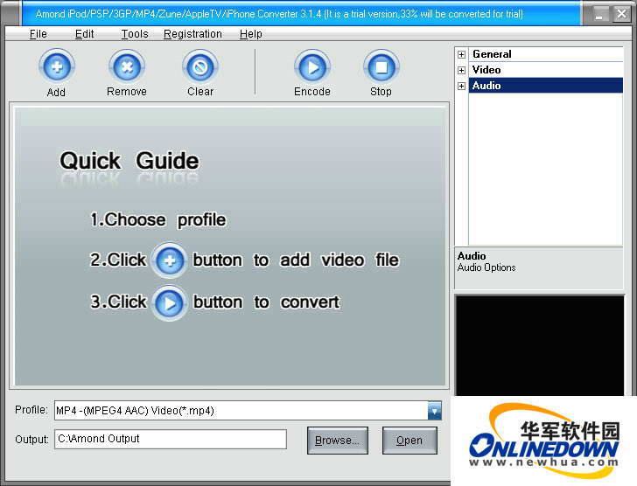Viewport: 637px width, 486px height.
Task: Click the Open output folder button
Action: (409, 441)
